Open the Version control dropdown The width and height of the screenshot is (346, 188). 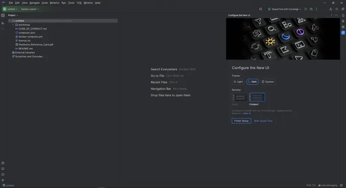pos(30,9)
